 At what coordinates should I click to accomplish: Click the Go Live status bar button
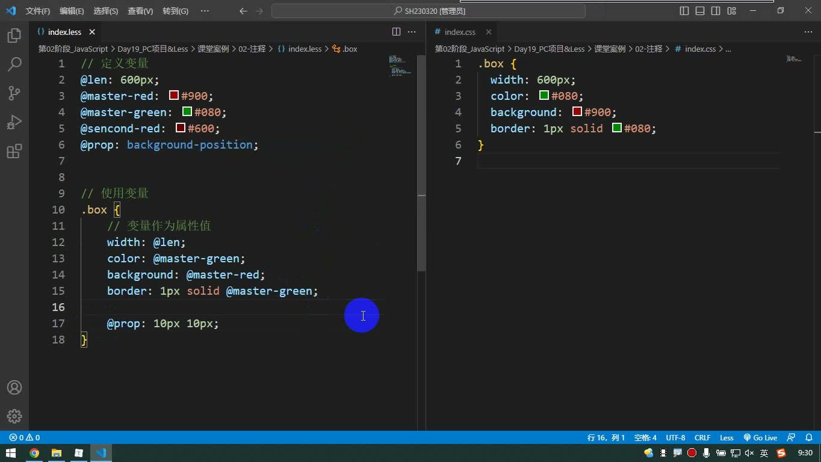click(760, 437)
